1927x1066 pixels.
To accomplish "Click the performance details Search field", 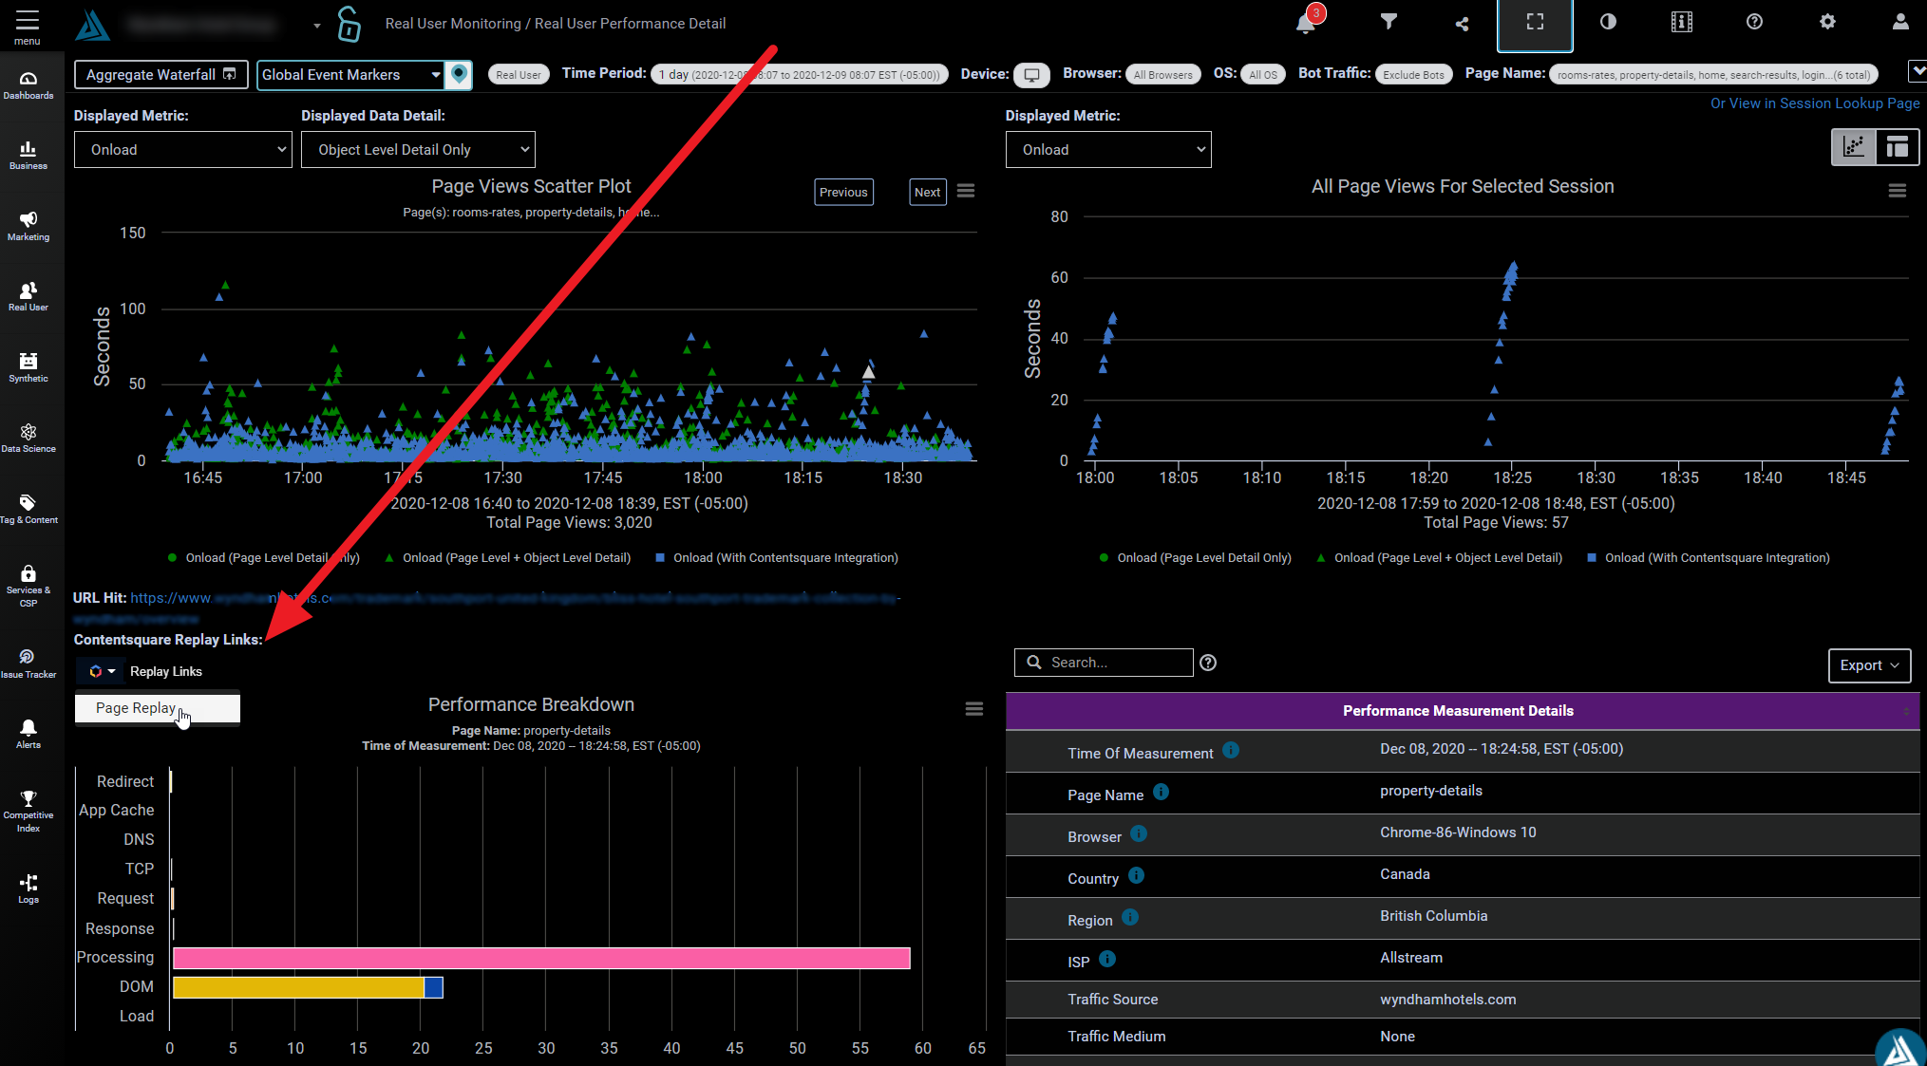I will click(1104, 663).
